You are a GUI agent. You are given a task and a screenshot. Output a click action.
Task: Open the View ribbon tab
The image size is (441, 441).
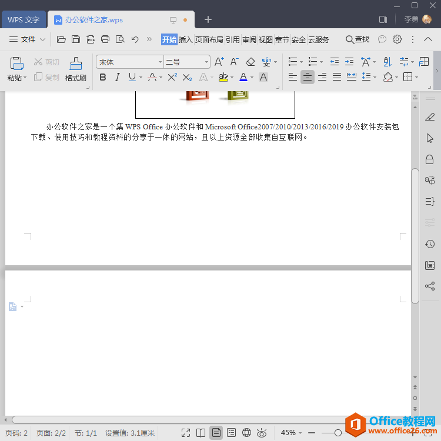[x=266, y=39]
